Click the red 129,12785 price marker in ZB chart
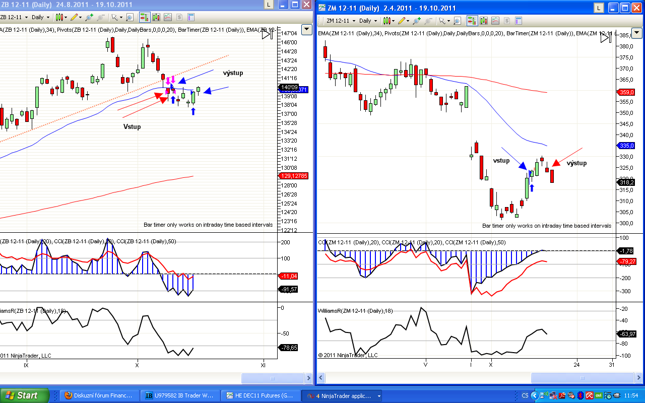645x403 pixels. click(x=293, y=176)
